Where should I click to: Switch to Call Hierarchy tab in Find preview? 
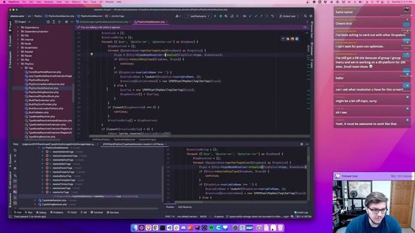pos(185,207)
